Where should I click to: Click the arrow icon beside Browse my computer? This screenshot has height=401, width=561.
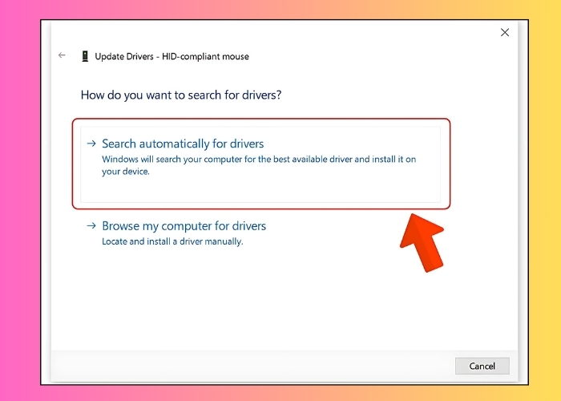[x=91, y=226]
